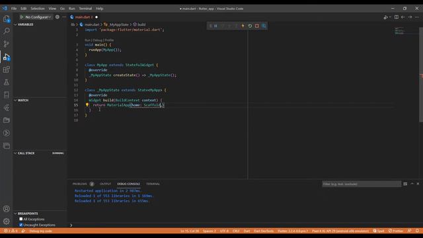Click the Pixel emulator device in status bar
Image resolution: width=423 pixels, height=238 pixels.
(340, 231)
